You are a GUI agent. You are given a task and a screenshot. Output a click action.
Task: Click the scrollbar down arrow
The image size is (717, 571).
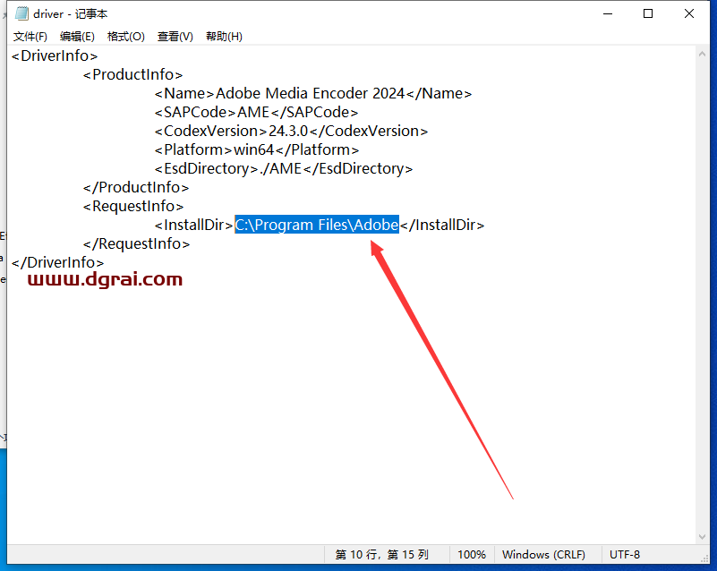(x=702, y=537)
